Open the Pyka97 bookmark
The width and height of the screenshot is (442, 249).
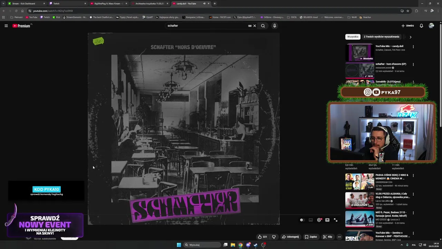pos(147,17)
